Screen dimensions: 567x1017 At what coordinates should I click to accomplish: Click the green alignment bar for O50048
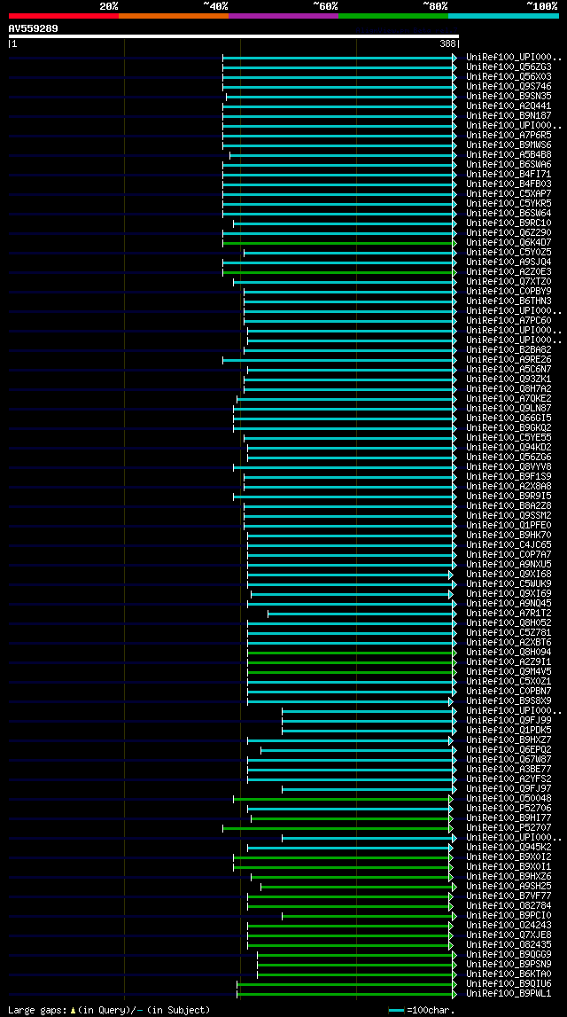343,799
